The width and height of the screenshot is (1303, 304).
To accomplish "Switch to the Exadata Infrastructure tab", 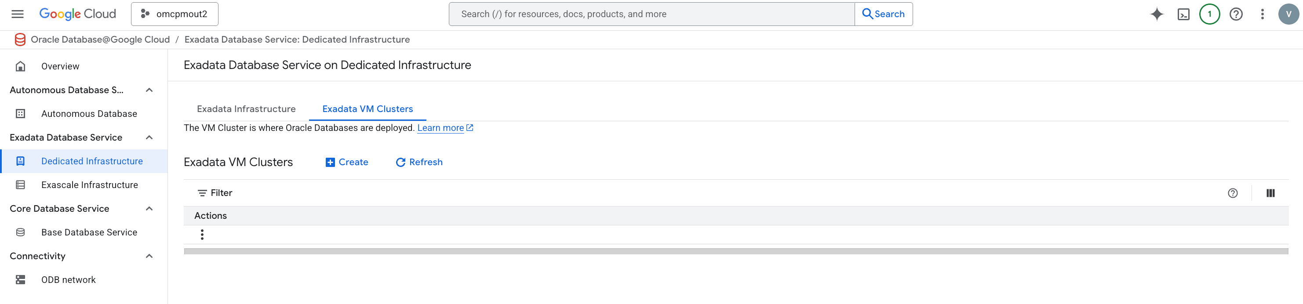I will click(246, 109).
